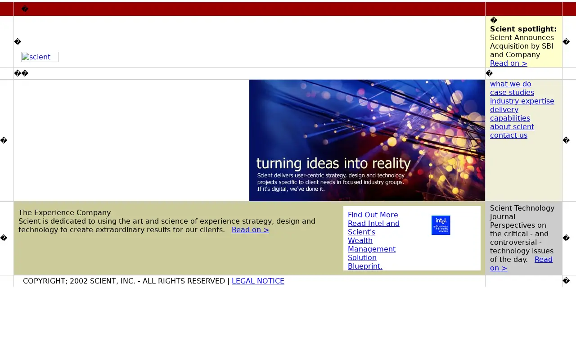
Task: Open the delivery capabilities page
Action: point(510,114)
